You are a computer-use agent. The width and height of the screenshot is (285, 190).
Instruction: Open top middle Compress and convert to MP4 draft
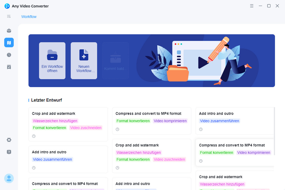pos(152,121)
